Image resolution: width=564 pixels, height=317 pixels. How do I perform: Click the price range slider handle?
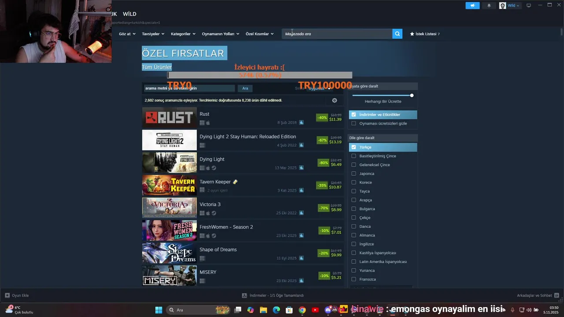(412, 96)
